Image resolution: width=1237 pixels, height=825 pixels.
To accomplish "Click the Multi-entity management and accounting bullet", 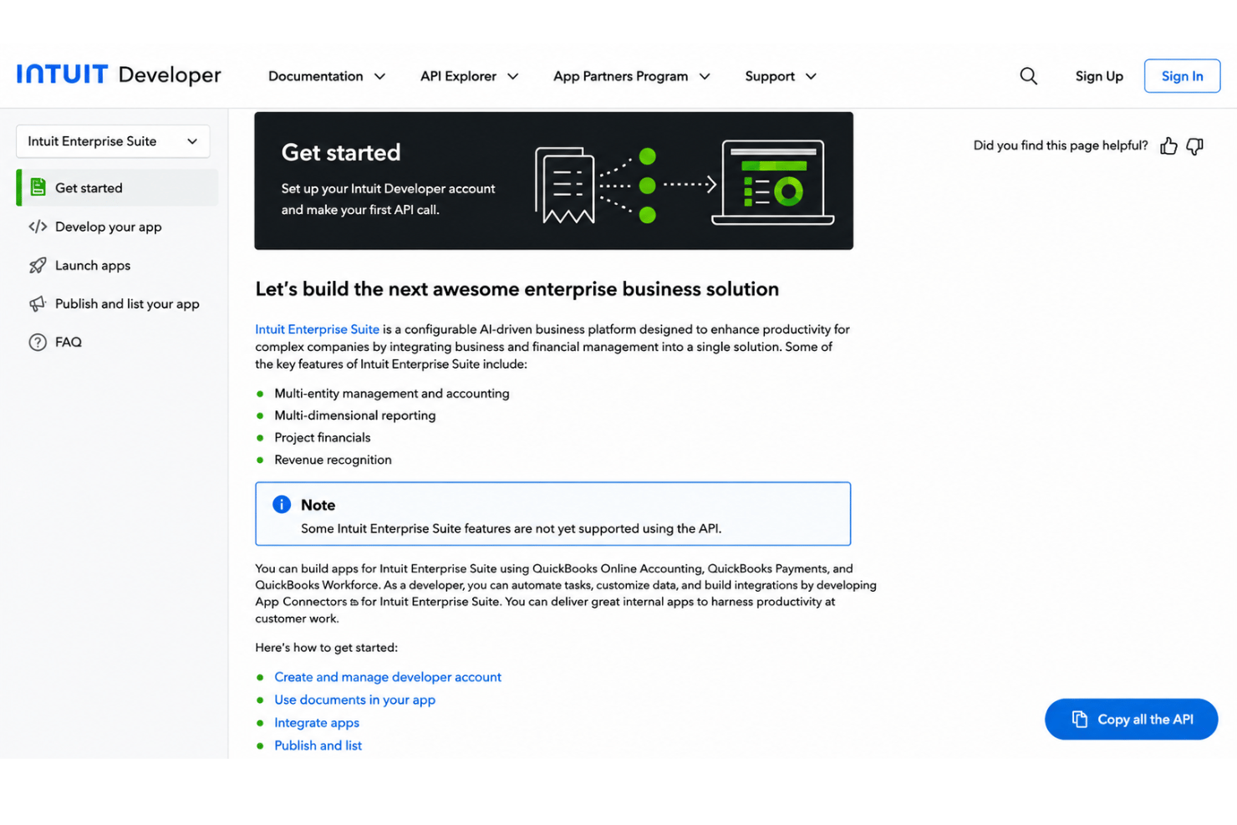I will pyautogui.click(x=391, y=393).
